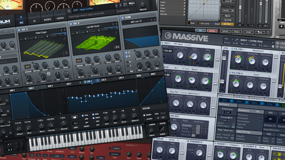Click the edit pencil in OSC B
Image resolution: width=285 pixels, height=160 pixels.
(x=116, y=33)
